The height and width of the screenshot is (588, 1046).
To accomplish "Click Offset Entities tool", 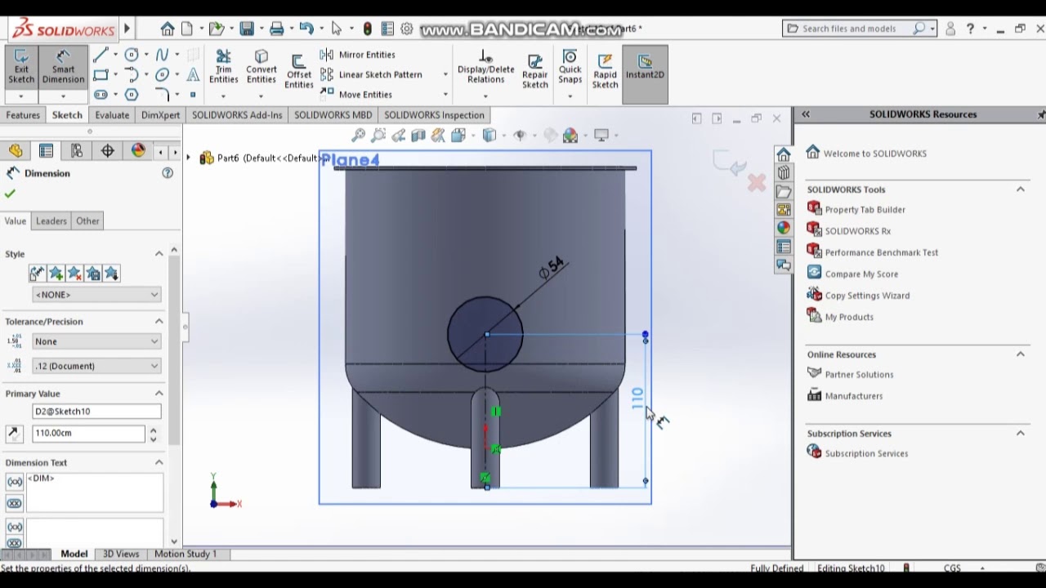I will tap(298, 72).
